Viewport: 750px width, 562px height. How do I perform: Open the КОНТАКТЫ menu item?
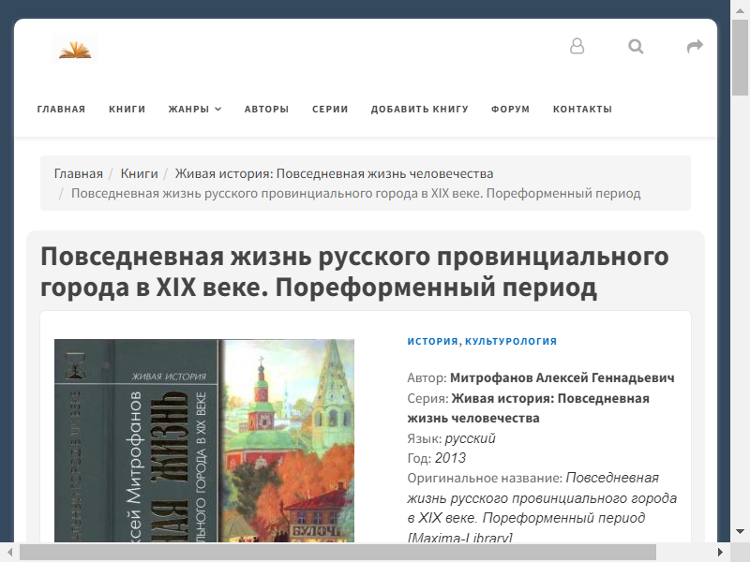click(582, 109)
